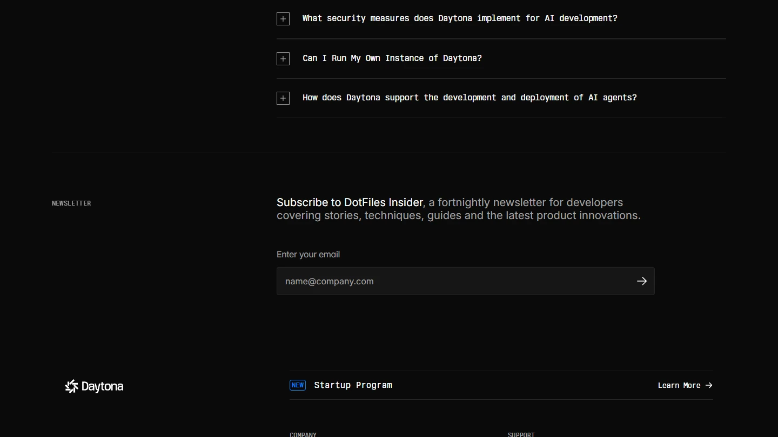Screen dimensions: 778x437
Task: Click the plus icon beside the AI agents question
Action: 283,98
